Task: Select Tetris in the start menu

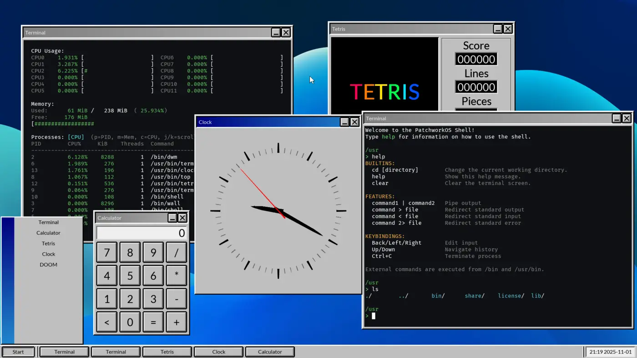Action: coord(48,244)
